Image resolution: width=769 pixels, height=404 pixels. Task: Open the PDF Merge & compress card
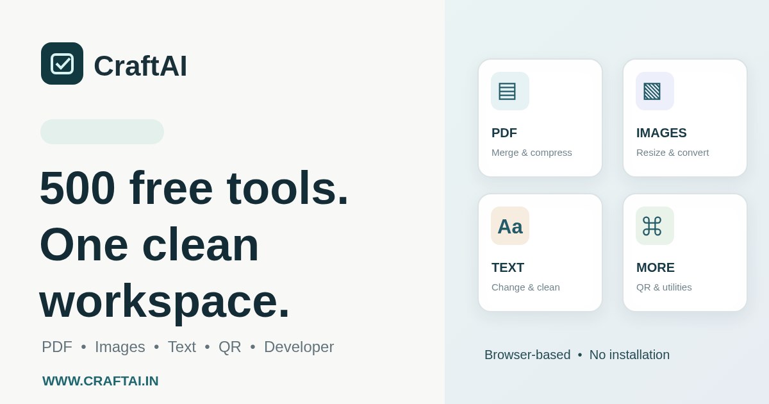pyautogui.click(x=540, y=118)
